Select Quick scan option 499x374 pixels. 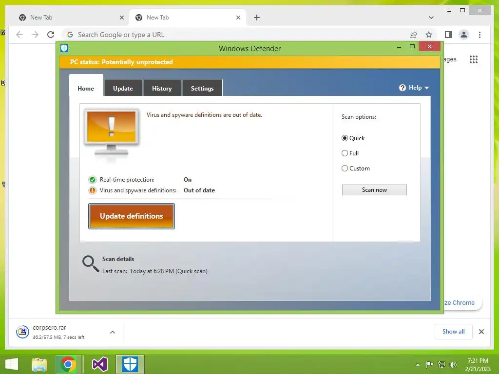[x=345, y=138]
